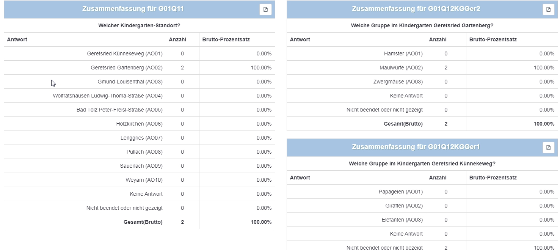This screenshot has height=250, width=560.
Task: Click the 'Zusammenfassung für G01Q11' panel heading
Action: [133, 9]
